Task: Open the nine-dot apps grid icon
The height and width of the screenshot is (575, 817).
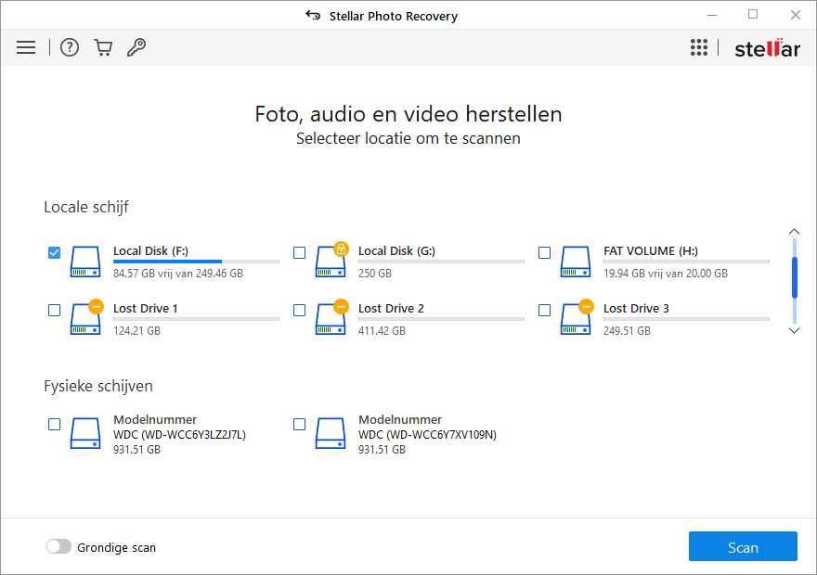Action: (x=699, y=47)
